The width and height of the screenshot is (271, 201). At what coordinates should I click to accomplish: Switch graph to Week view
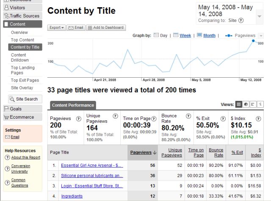pyautogui.click(x=185, y=35)
